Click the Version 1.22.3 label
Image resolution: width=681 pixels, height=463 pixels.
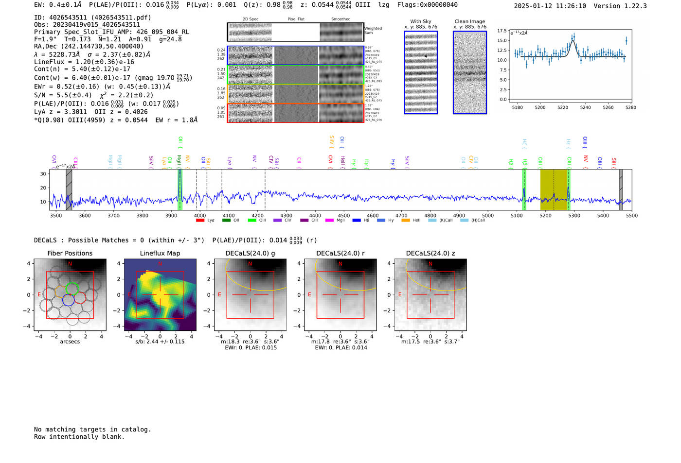click(620, 6)
